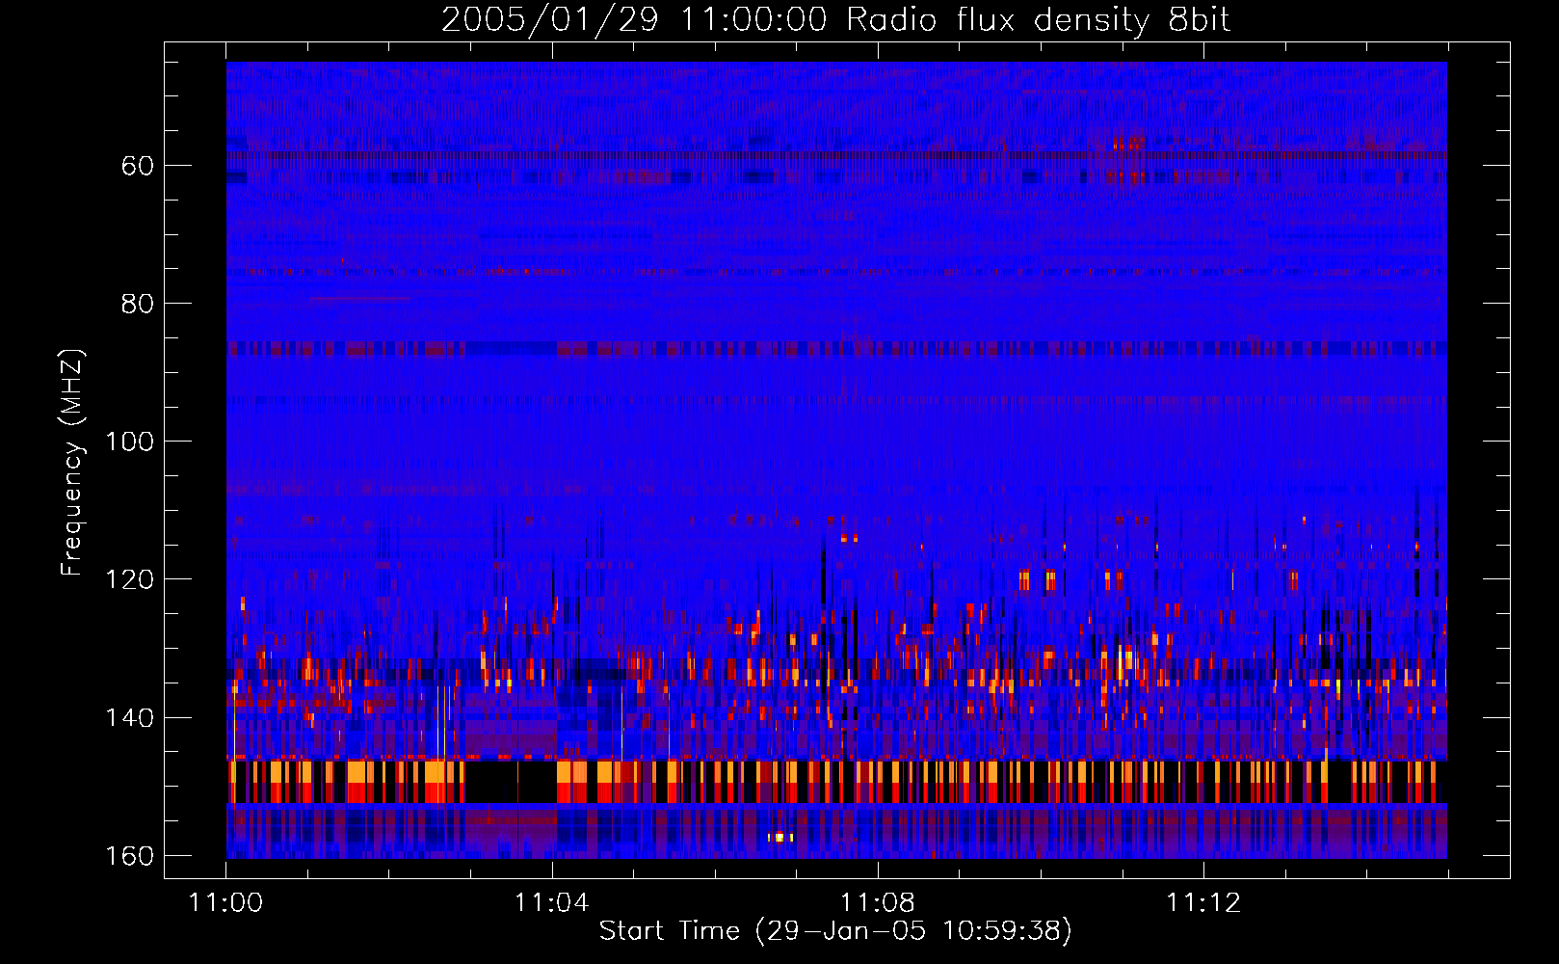The width and height of the screenshot is (1559, 964).
Task: Select the 11:12 time tick label
Action: tap(1202, 902)
